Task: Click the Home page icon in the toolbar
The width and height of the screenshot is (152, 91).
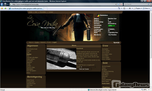Action: (119, 8)
